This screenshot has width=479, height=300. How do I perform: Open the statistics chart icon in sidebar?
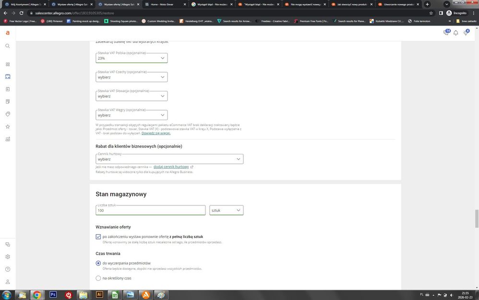pos(7,139)
